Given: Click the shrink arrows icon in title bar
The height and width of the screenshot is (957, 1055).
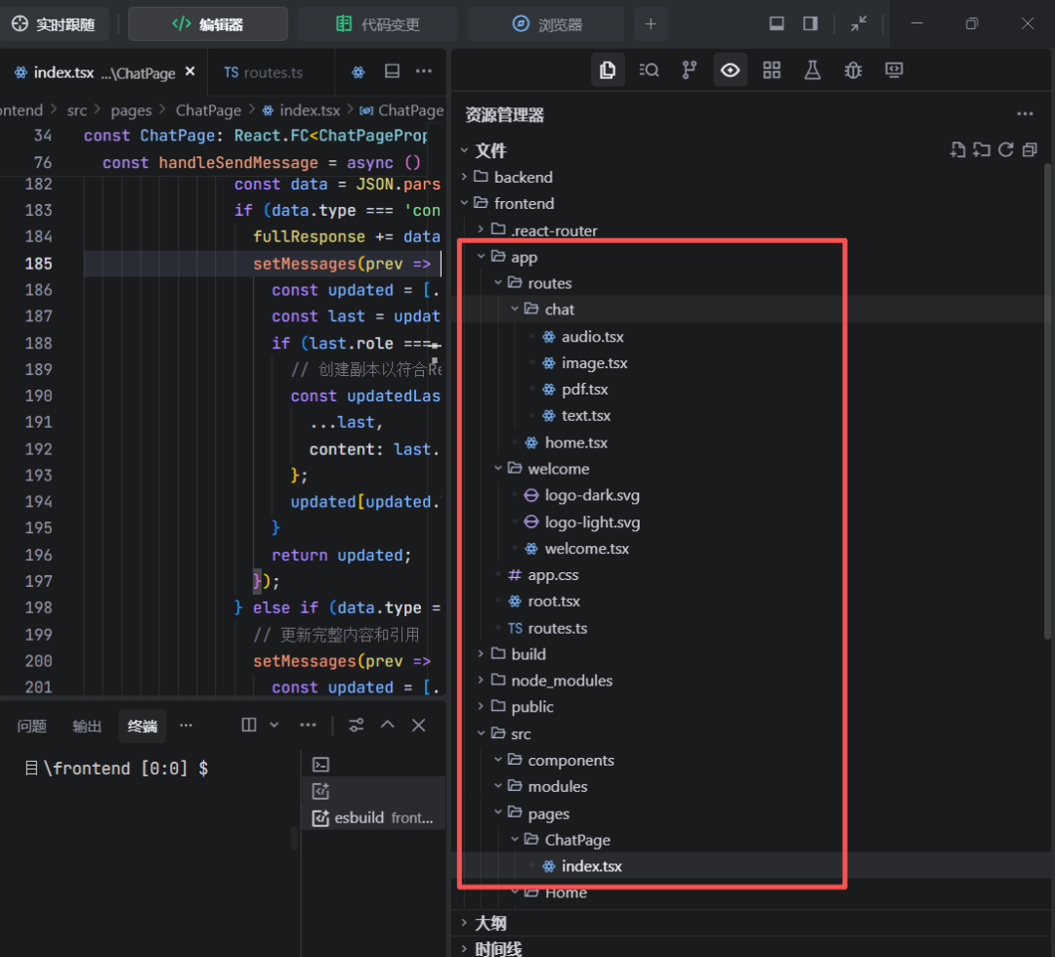Looking at the screenshot, I should pos(859,24).
